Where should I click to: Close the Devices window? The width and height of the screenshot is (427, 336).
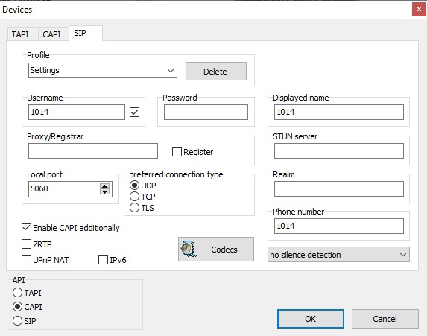point(419,10)
